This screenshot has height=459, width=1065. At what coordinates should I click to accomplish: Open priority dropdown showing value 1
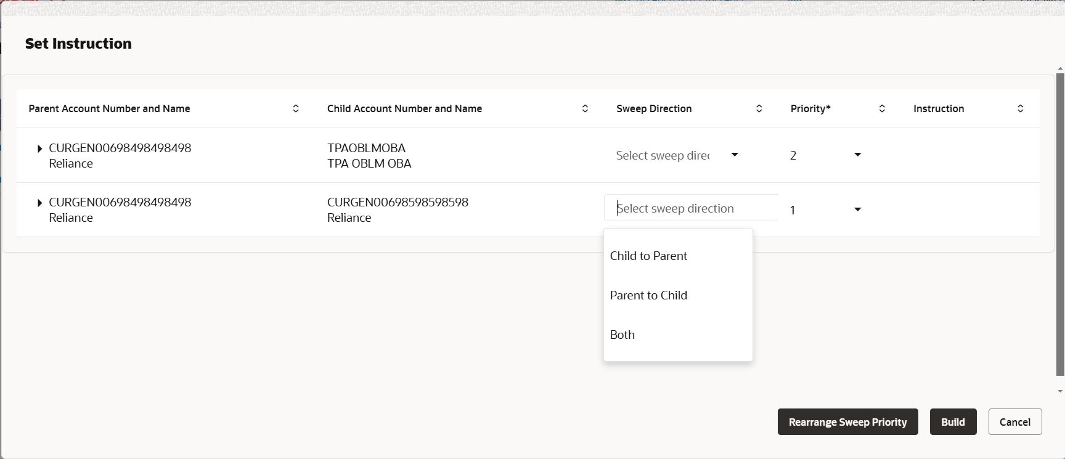point(857,209)
